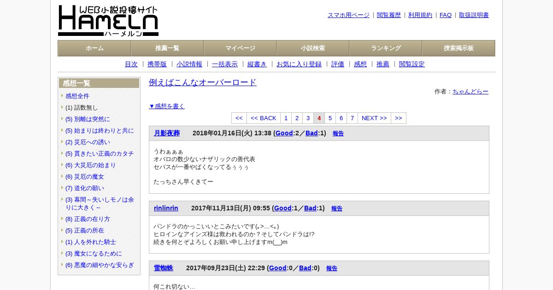Go to comments page 2
Image resolution: width=553 pixels, height=290 pixels.
pyautogui.click(x=297, y=118)
